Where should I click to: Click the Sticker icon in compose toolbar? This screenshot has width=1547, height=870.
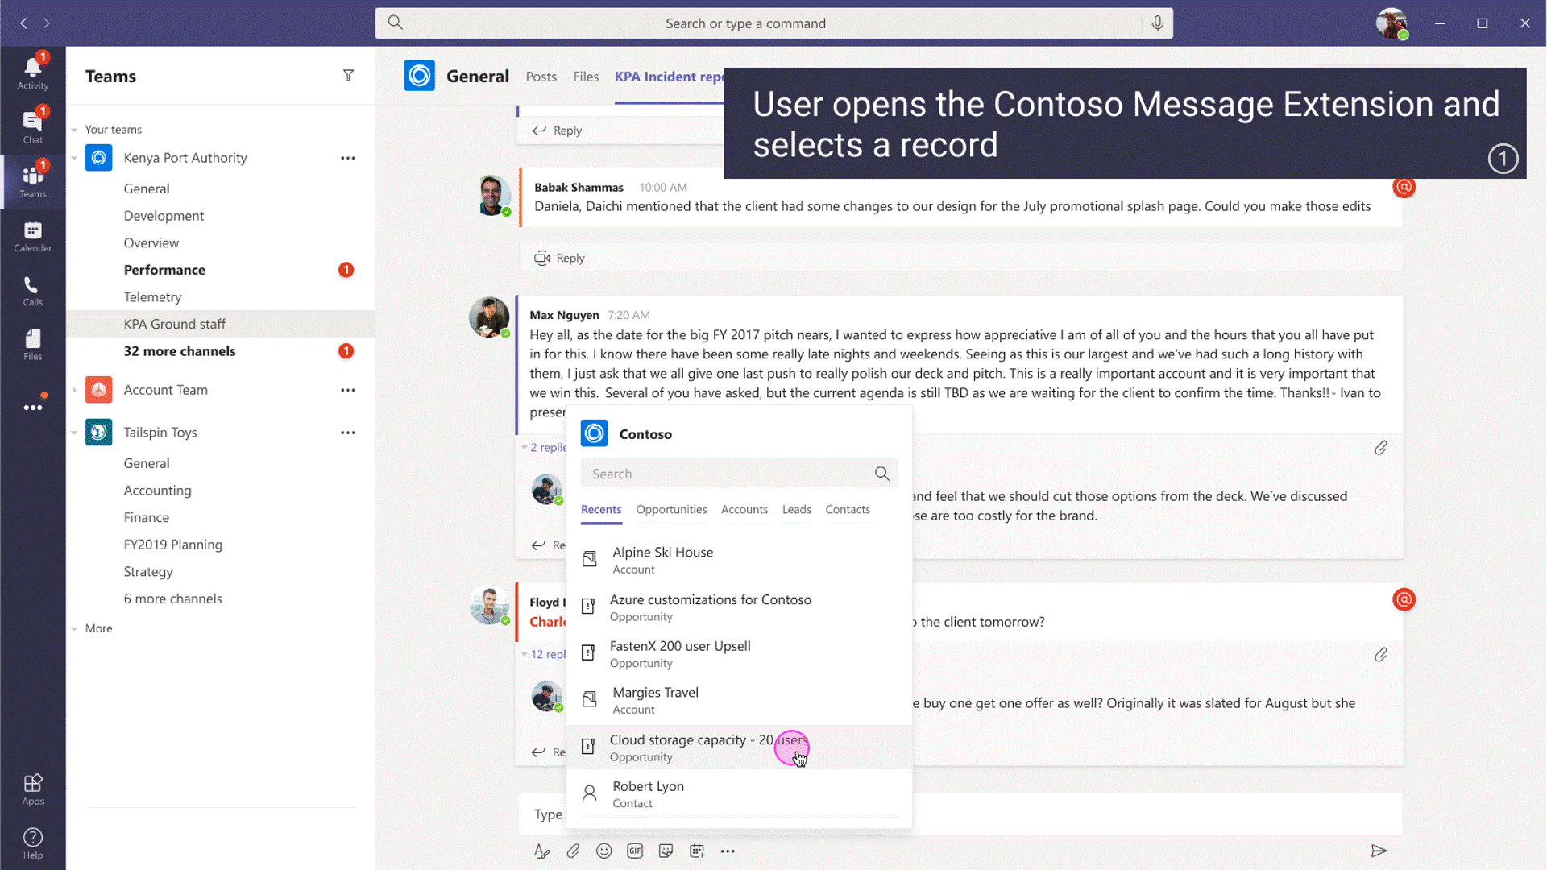click(x=665, y=851)
